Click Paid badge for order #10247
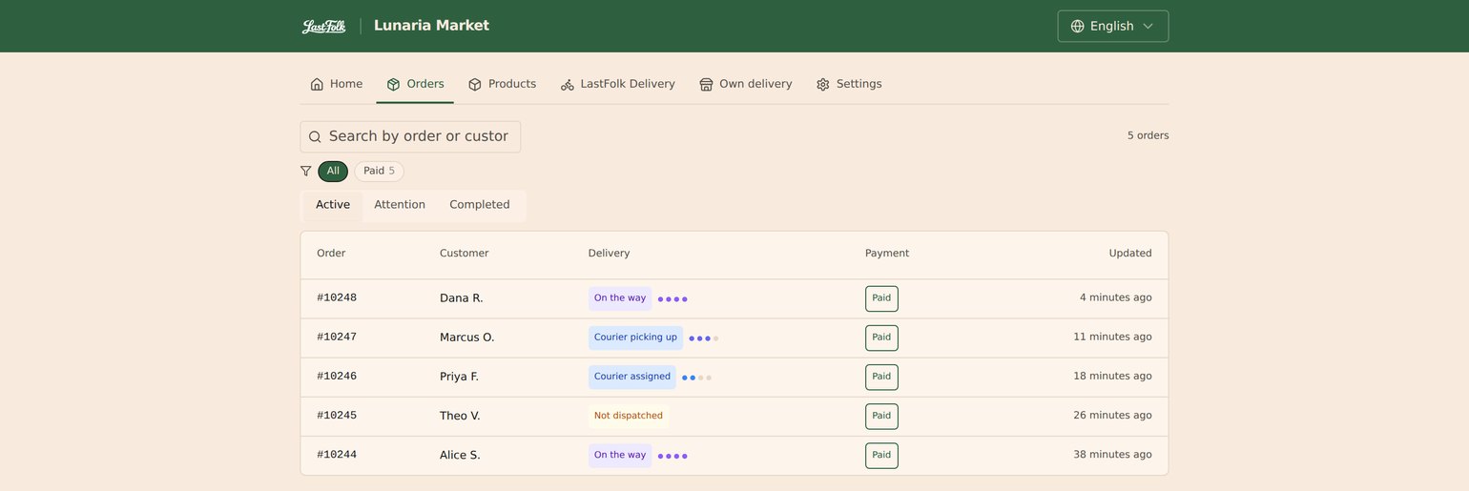 [x=881, y=338]
